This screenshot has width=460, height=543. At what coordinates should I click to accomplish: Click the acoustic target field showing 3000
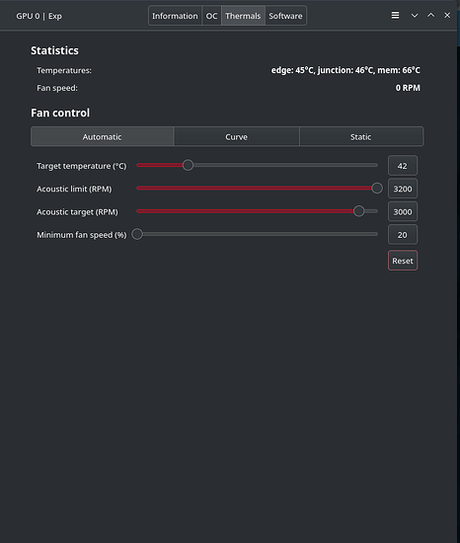(x=403, y=211)
